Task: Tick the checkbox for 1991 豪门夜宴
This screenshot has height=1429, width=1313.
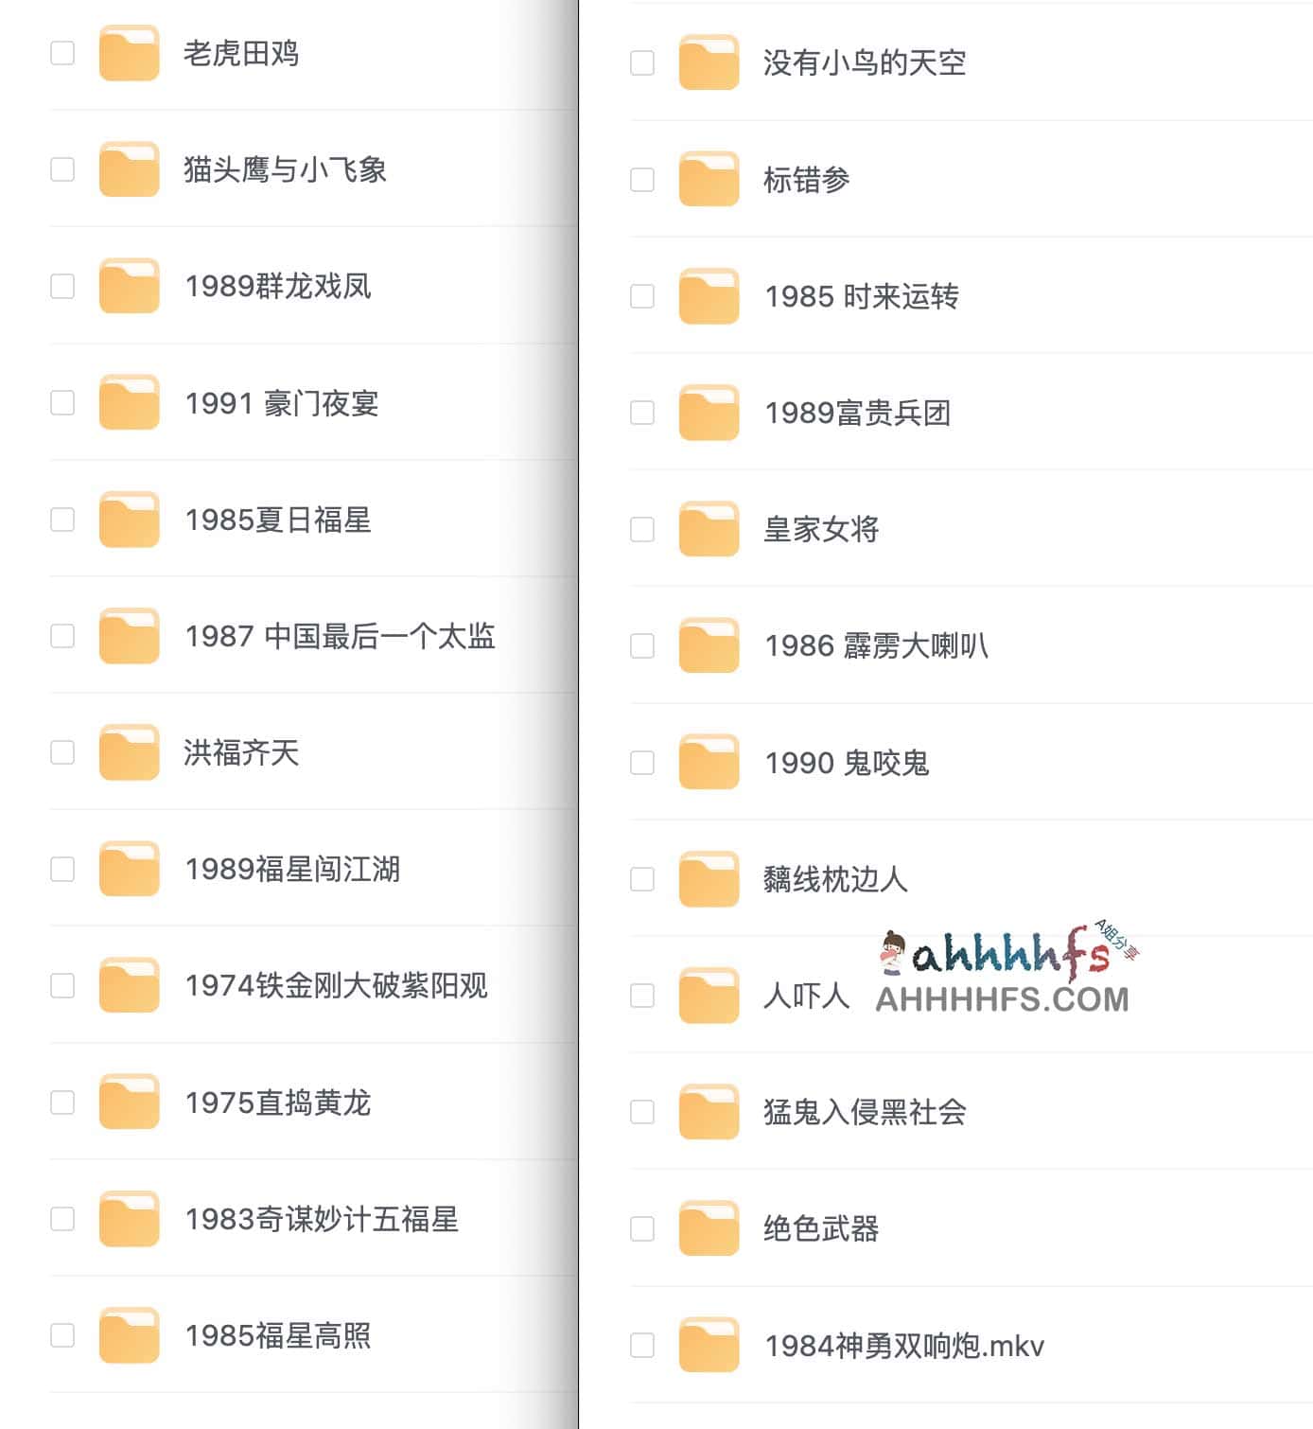Action: click(62, 403)
